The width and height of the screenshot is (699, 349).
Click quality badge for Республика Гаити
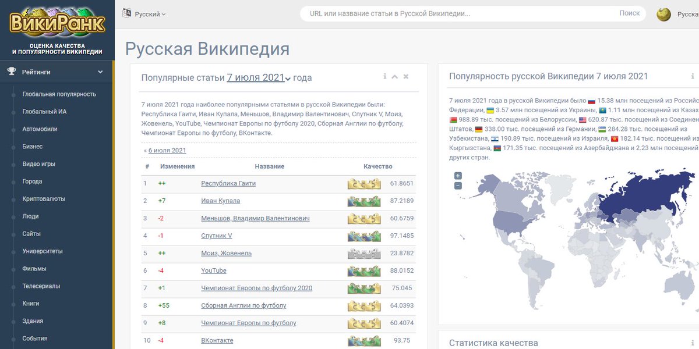(x=364, y=184)
